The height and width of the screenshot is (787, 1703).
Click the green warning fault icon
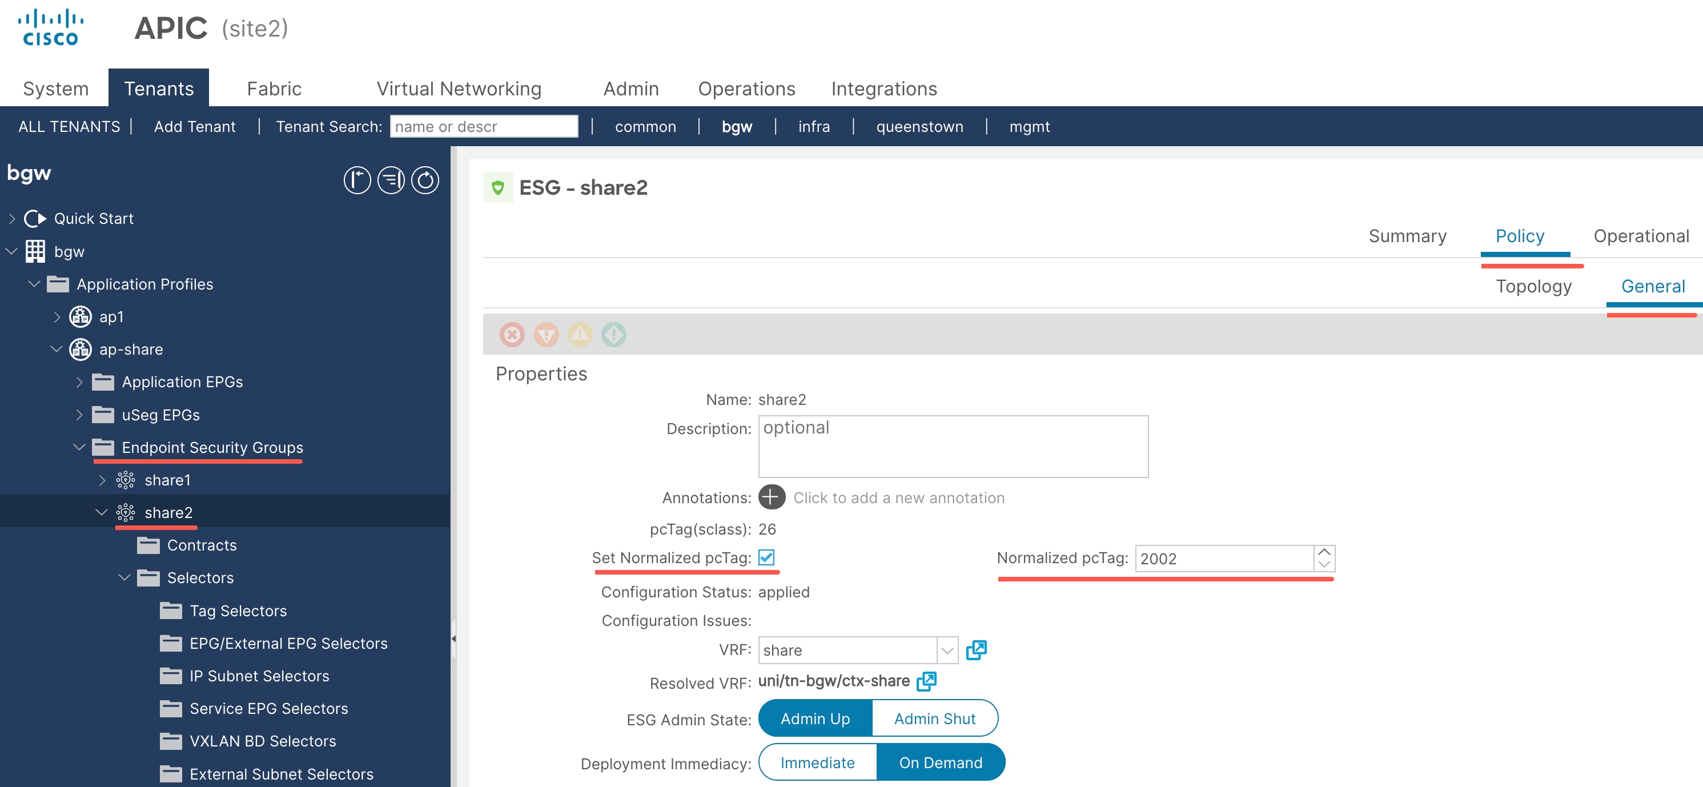613,335
